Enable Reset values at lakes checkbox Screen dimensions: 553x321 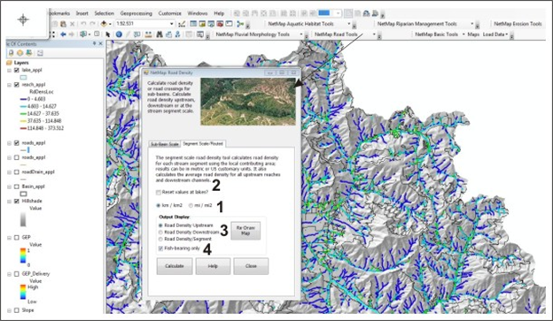pyautogui.click(x=159, y=192)
